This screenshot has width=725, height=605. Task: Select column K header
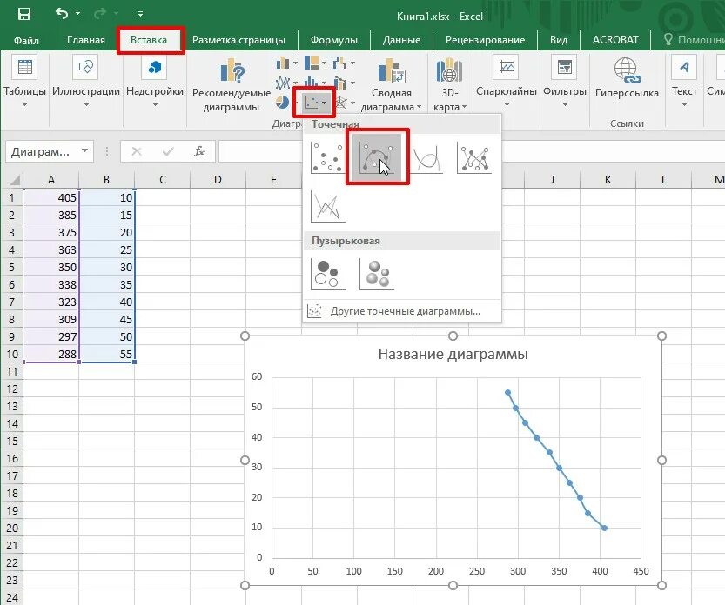click(608, 180)
